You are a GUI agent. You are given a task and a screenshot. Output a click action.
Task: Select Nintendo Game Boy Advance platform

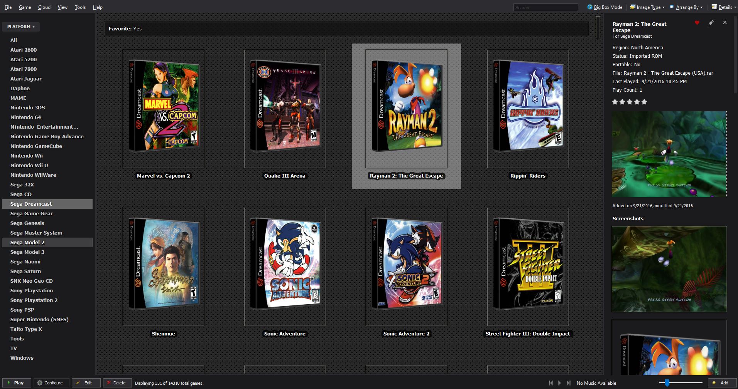coord(47,136)
